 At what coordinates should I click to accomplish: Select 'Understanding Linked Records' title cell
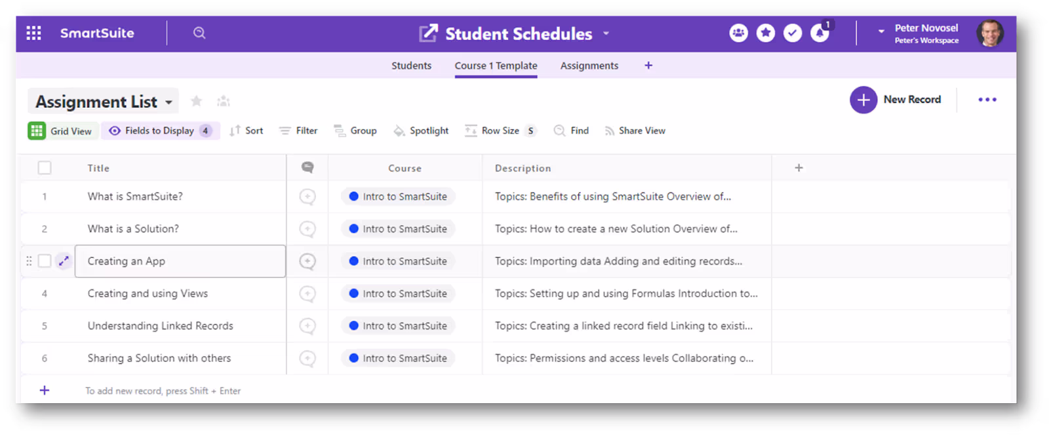click(180, 326)
